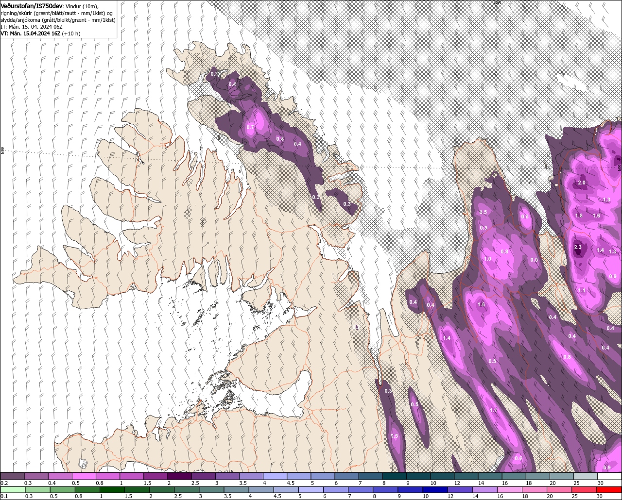Pick the bright pink 0.5 snow scale swatch

point(84,476)
